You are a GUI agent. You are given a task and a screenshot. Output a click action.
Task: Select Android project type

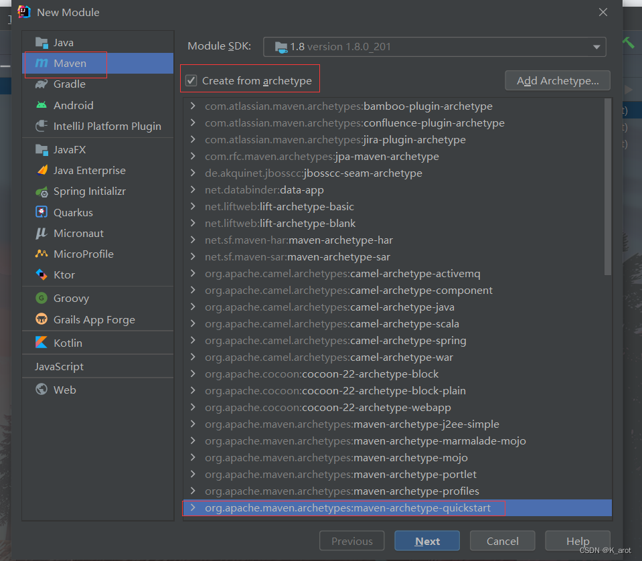(98, 105)
